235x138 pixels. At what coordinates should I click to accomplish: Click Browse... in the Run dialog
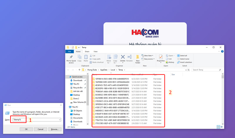[x=55, y=129]
